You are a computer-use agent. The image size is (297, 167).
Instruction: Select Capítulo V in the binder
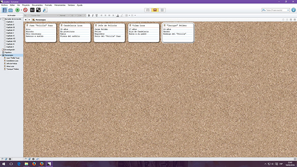point(10,33)
